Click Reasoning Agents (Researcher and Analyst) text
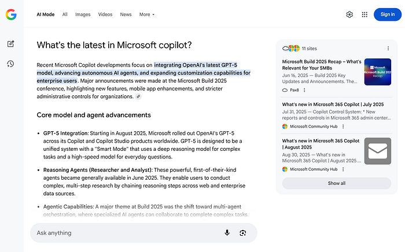The image size is (405, 252). (98, 170)
